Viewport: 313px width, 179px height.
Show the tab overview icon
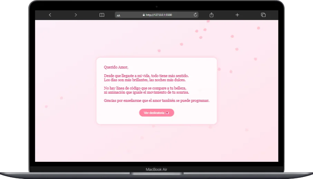263,15
